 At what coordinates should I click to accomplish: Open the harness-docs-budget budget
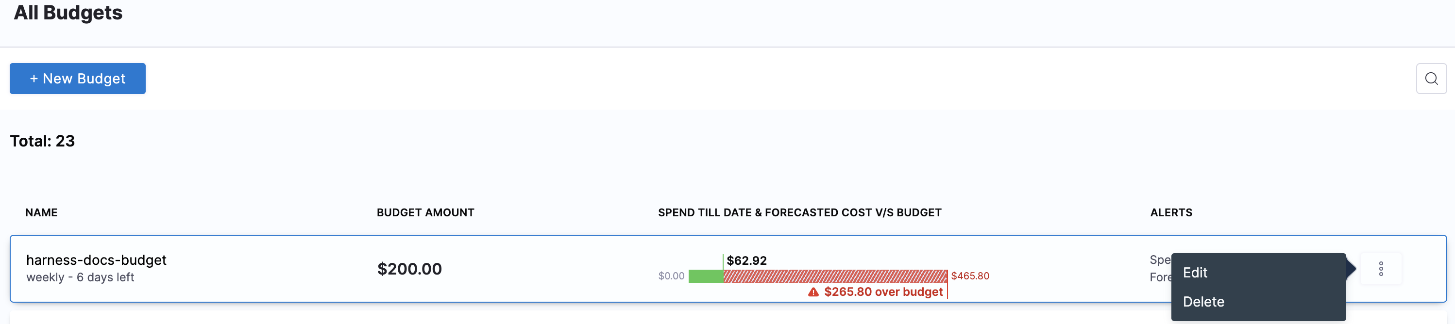pos(96,259)
